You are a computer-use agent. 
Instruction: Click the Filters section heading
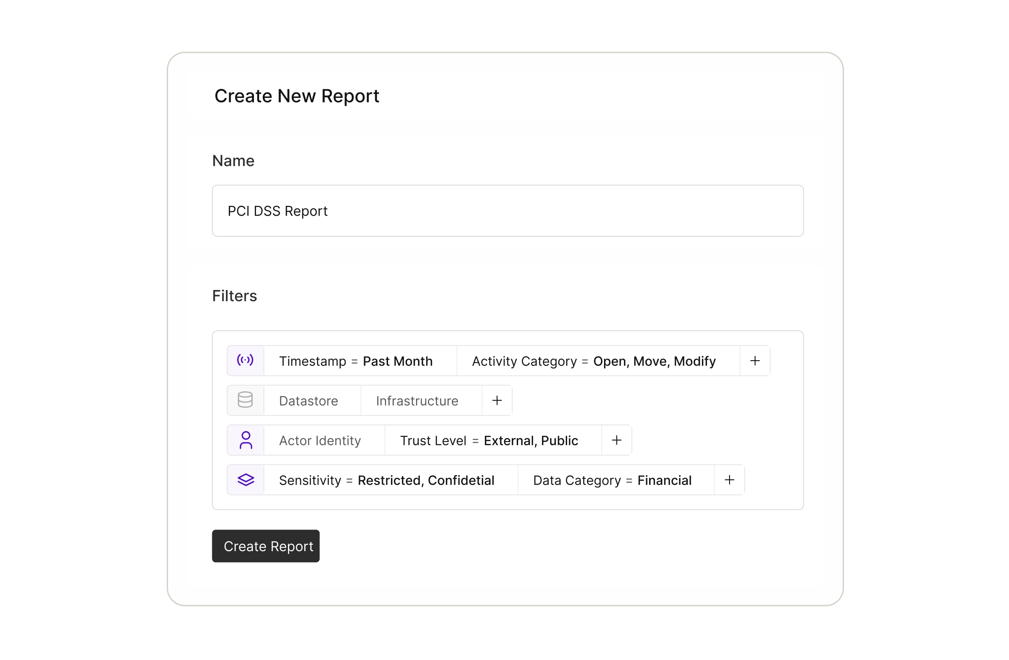coord(234,296)
